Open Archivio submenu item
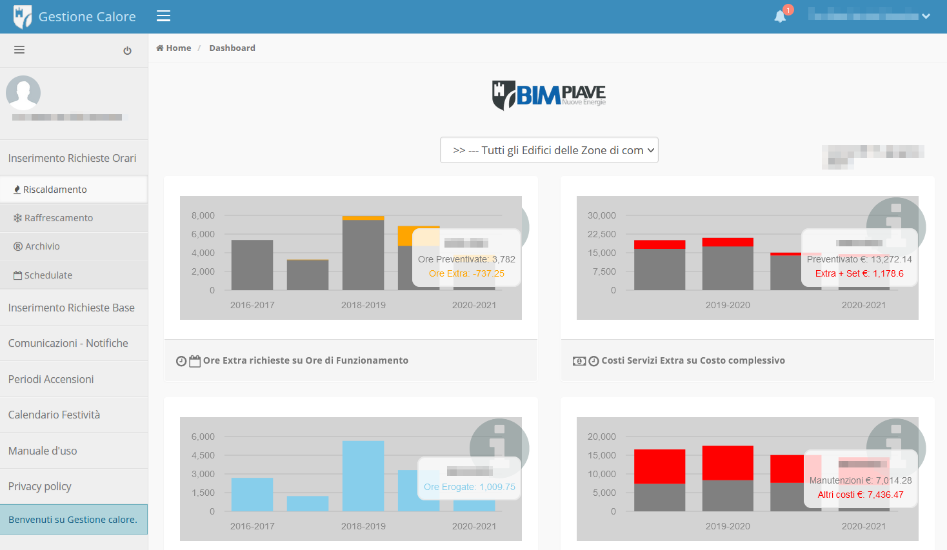Image resolution: width=947 pixels, height=550 pixels. pos(74,246)
